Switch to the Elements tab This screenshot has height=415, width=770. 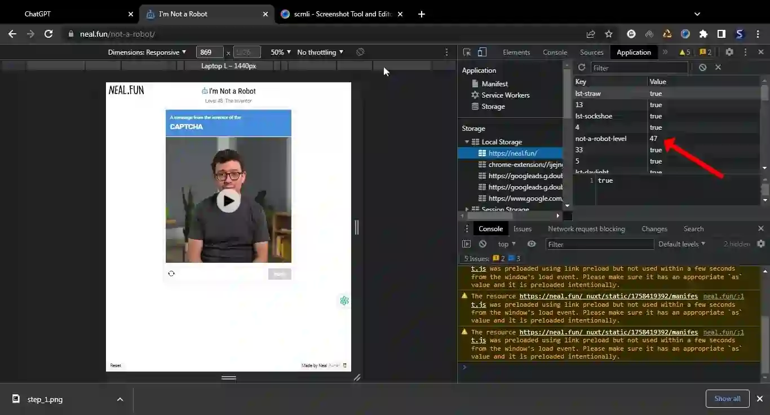coord(516,52)
